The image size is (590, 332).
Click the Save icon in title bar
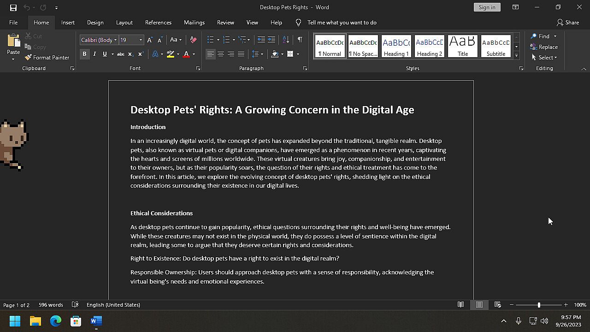click(13, 7)
